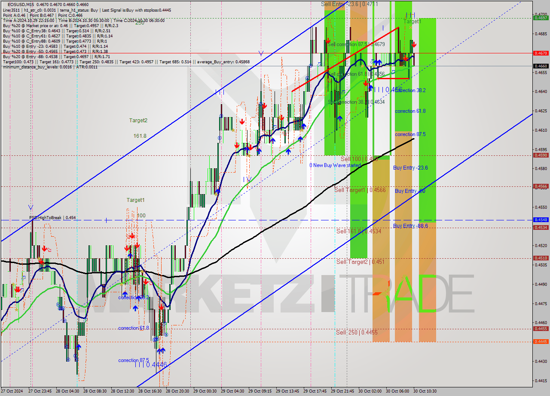Select the green 0.4697 price axis label
This screenshot has width=550, height=396.
tap(541, 18)
